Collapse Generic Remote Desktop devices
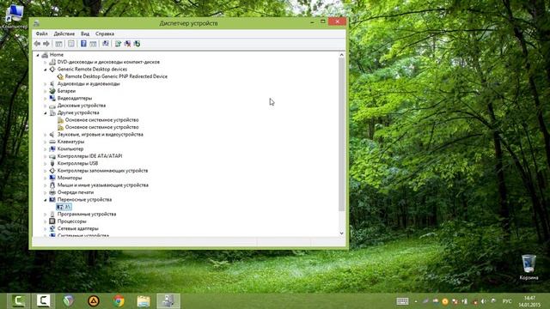The image size is (550, 309). [46, 70]
